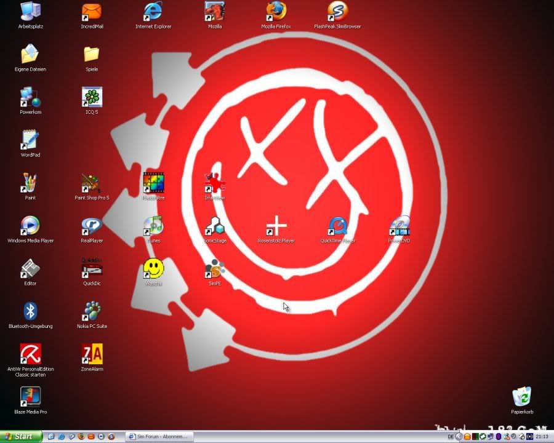The height and width of the screenshot is (443, 554).
Task: Click the Paint Shop Pro 5 shortcut
Action: coord(92,183)
